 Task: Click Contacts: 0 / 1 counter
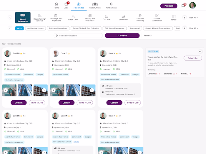[154, 74]
